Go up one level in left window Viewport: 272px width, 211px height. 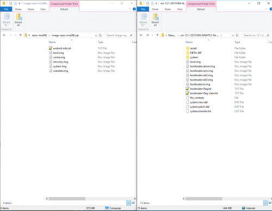(x=20, y=35)
